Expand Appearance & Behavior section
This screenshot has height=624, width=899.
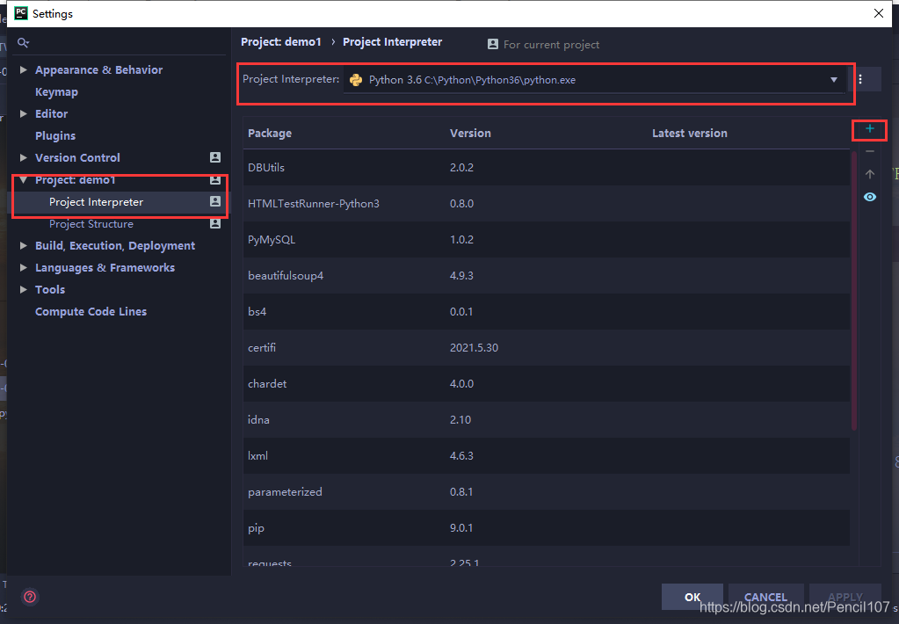point(24,69)
